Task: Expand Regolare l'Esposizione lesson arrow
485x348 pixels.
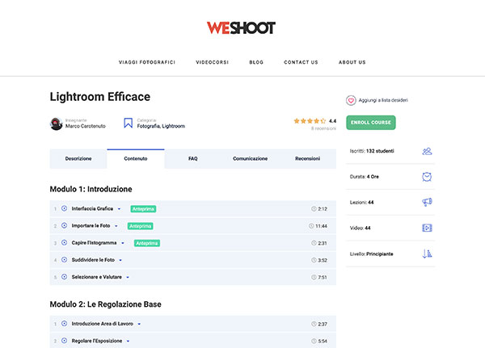Action: pyautogui.click(x=128, y=342)
